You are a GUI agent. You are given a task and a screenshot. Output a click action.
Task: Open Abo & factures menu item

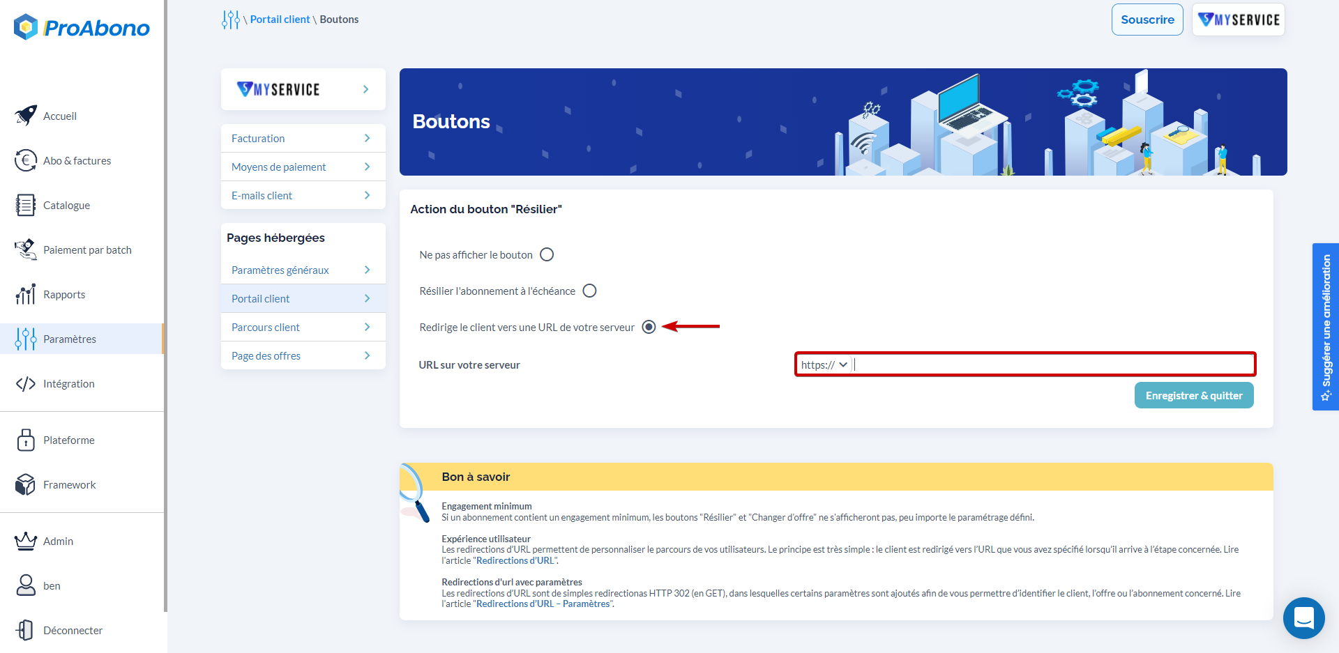[x=77, y=160]
